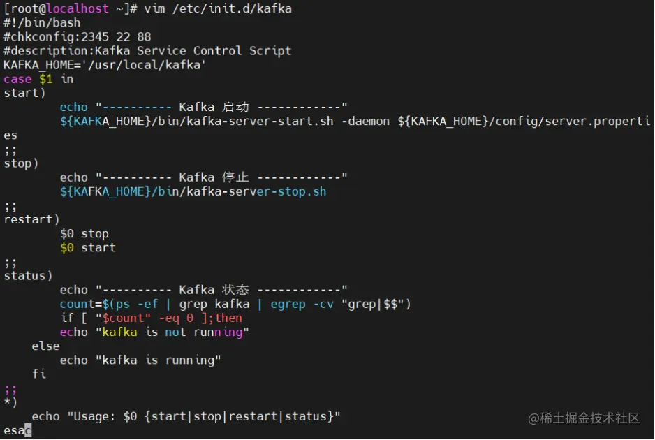Click the echo 'Kafka 启动' line
The height and width of the screenshot is (440, 655).
203,108
